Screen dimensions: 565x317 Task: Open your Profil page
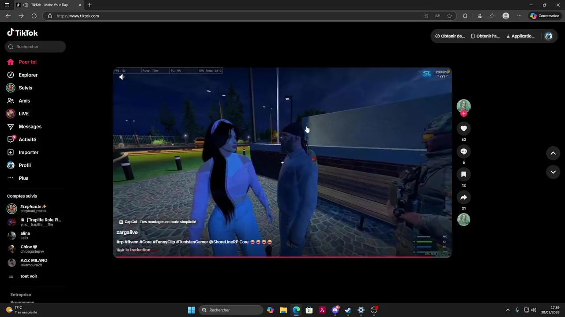[25, 165]
